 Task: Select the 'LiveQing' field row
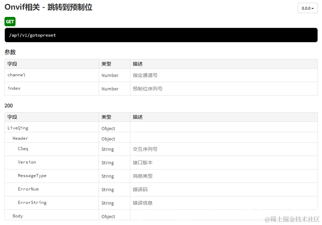click(161, 127)
